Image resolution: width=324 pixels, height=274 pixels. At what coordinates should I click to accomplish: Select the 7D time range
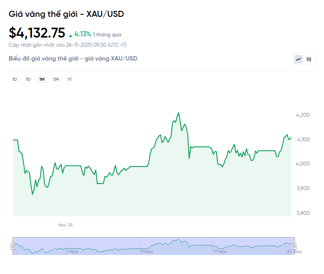(x=28, y=80)
